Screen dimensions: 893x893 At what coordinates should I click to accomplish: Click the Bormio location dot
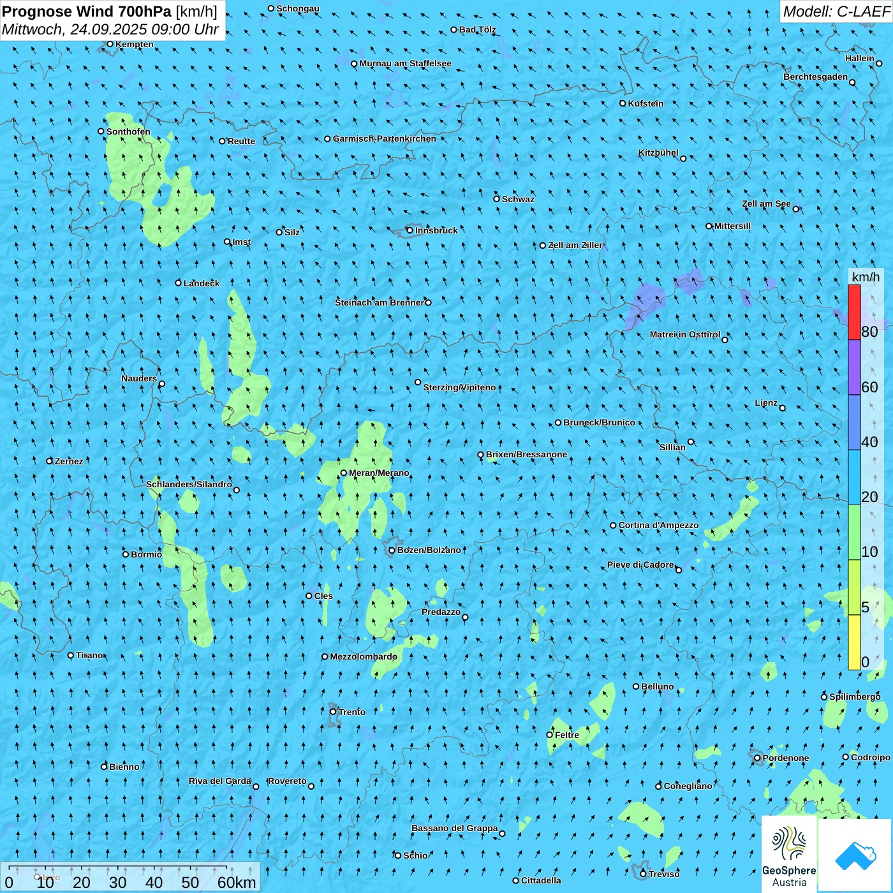click(x=126, y=554)
